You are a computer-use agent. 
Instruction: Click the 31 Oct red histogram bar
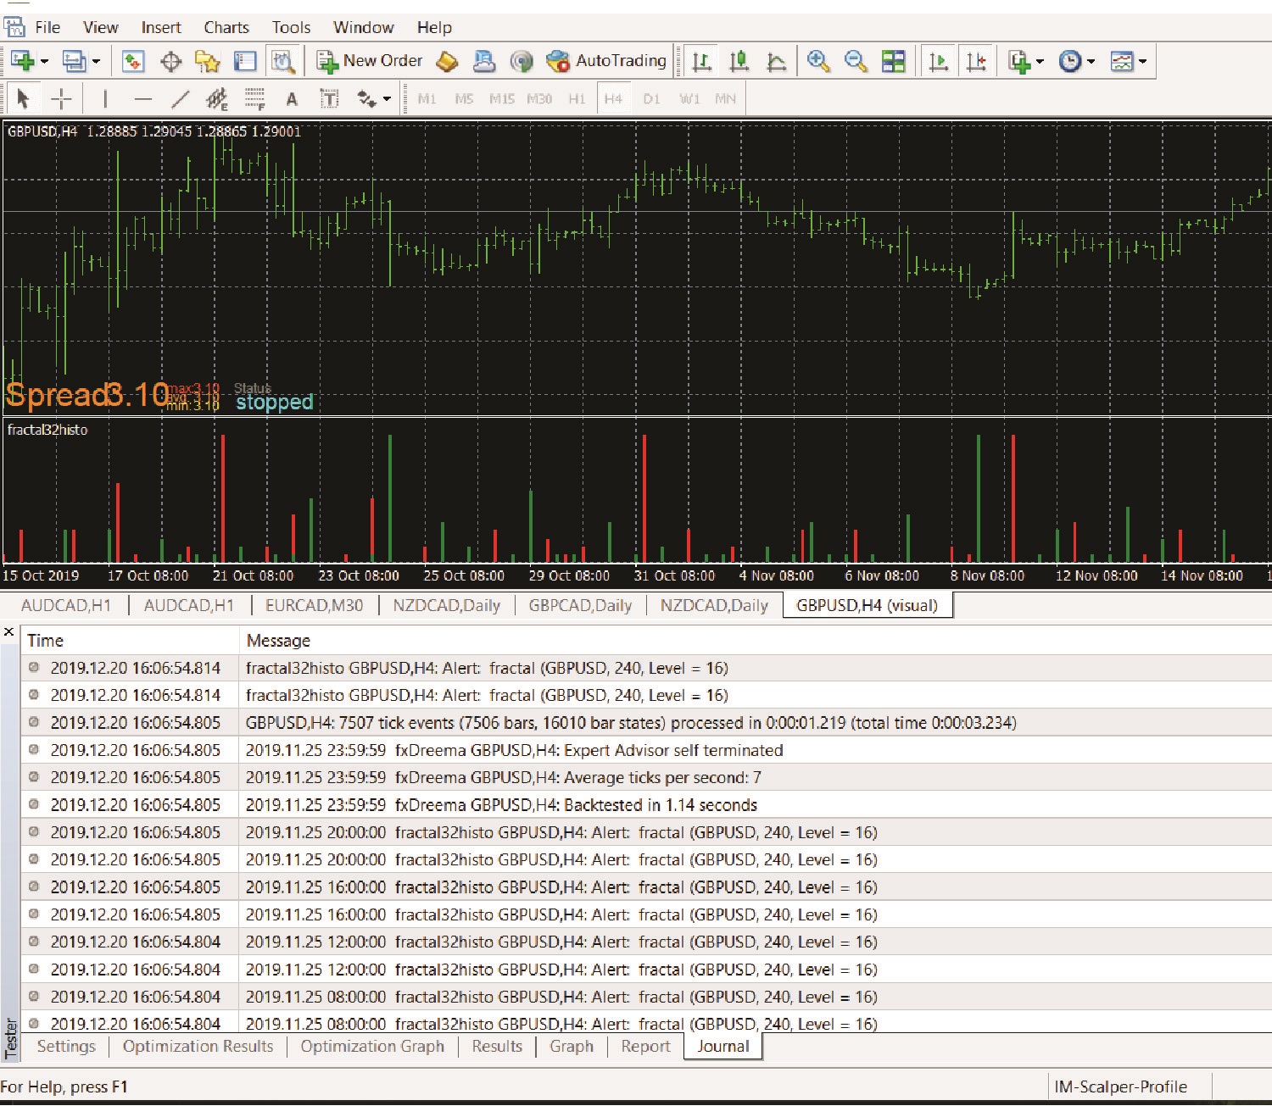pos(644,498)
